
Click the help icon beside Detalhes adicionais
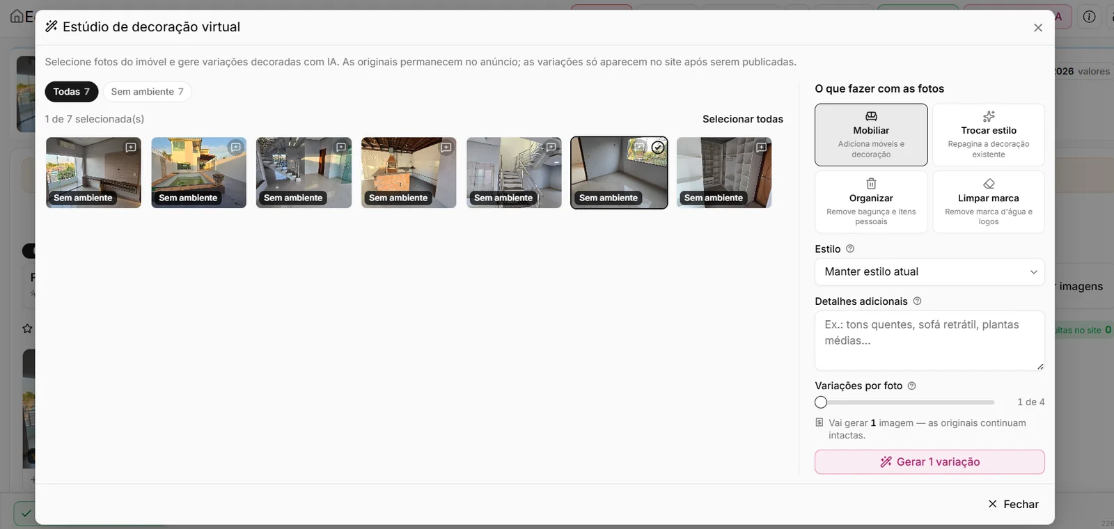[917, 301]
